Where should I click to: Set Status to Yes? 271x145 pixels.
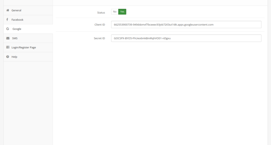122,11
